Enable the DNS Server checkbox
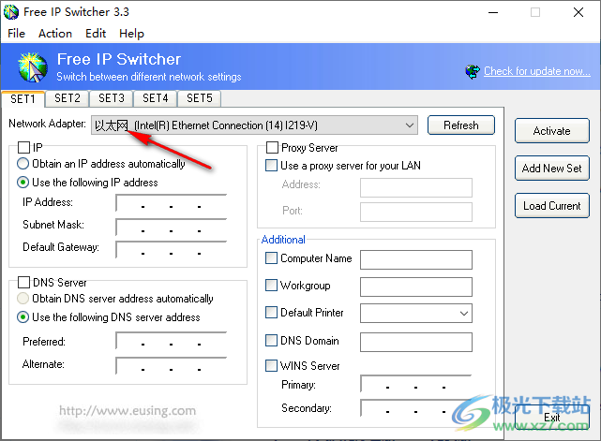The width and height of the screenshot is (601, 441). click(23, 283)
